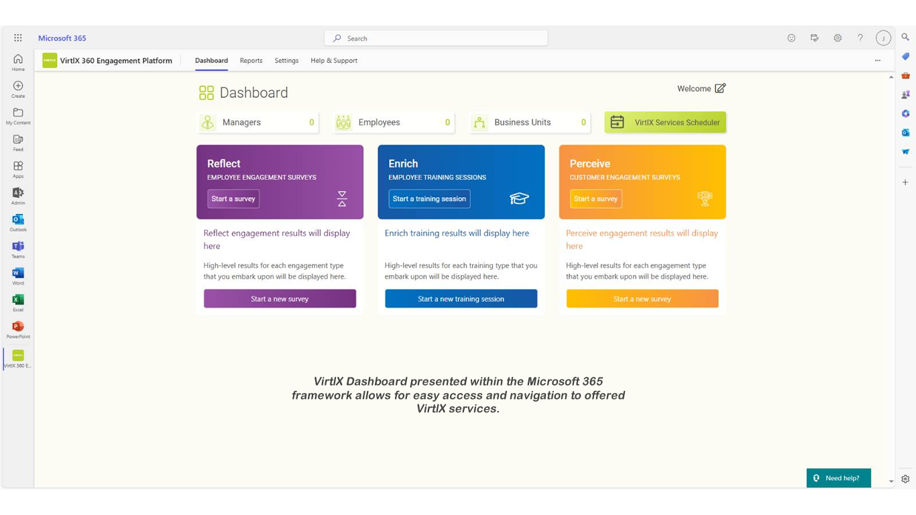The width and height of the screenshot is (916, 515).
Task: Click the hourglass icon in Reflect card
Action: point(342,198)
